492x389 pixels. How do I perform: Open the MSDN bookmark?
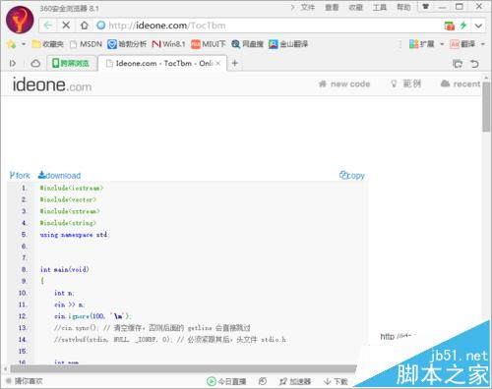pos(87,44)
